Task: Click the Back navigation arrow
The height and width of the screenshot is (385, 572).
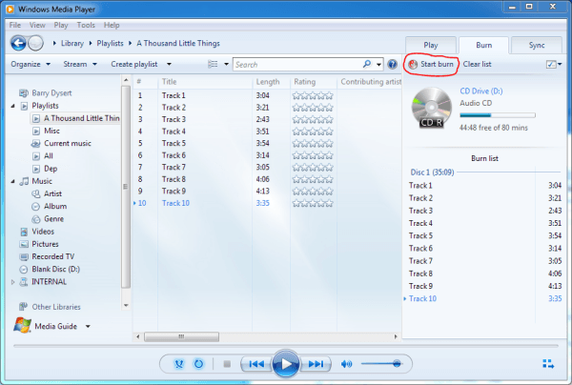Action: click(x=18, y=43)
